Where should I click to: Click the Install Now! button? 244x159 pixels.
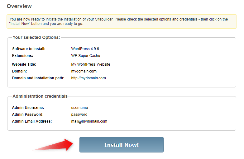tap(121, 145)
